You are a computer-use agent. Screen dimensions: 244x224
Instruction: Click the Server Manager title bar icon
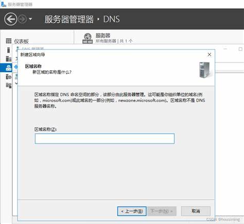[4, 4]
